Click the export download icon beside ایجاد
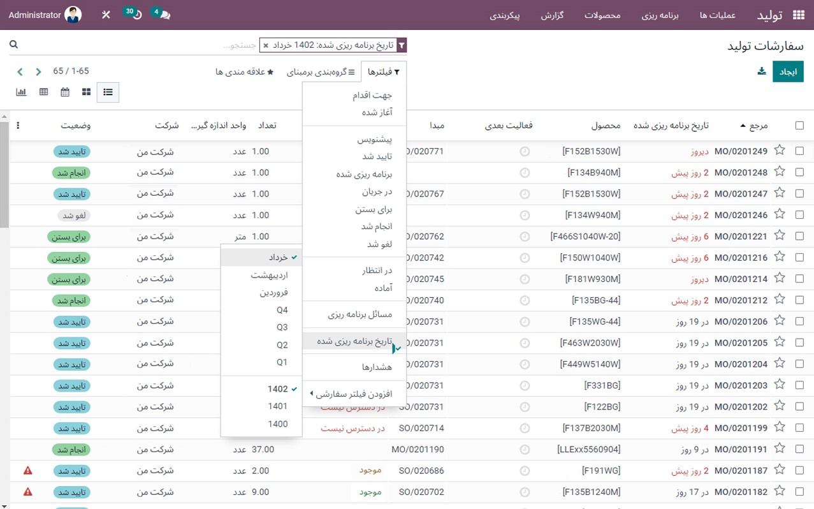This screenshot has width=814, height=509. [761, 71]
